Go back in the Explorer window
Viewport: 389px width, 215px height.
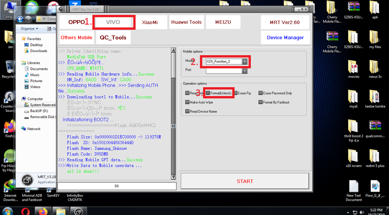(x=20, y=19)
